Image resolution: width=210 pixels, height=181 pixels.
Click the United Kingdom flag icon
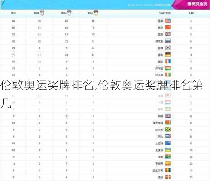(x=168, y=34)
